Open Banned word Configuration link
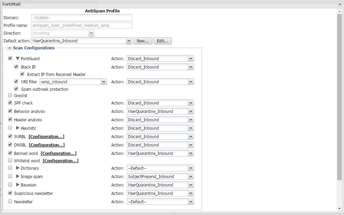The image size is (344, 215). point(59,154)
